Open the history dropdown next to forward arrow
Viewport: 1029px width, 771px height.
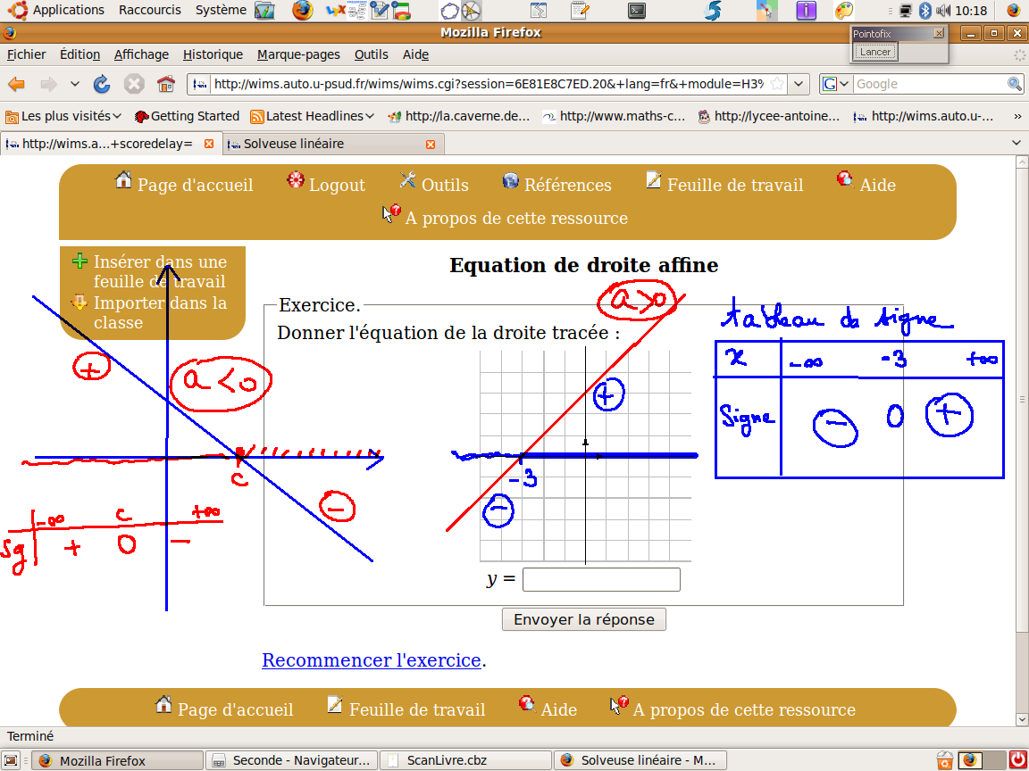point(75,84)
